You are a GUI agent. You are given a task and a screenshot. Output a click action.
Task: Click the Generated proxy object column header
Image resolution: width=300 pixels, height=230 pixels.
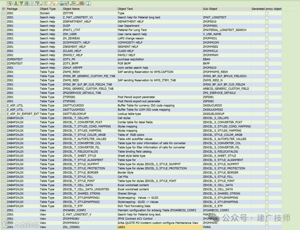(266, 9)
